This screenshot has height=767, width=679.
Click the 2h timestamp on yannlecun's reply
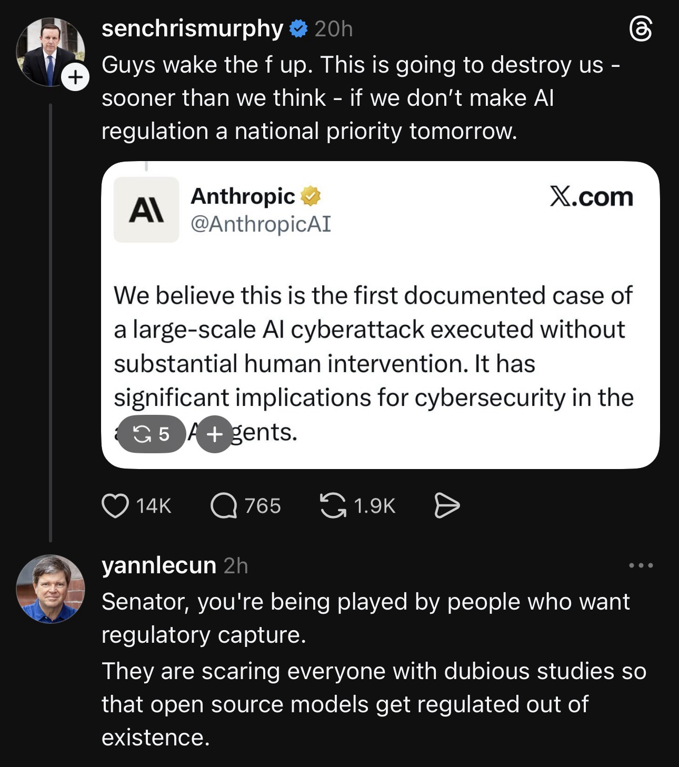tap(235, 565)
